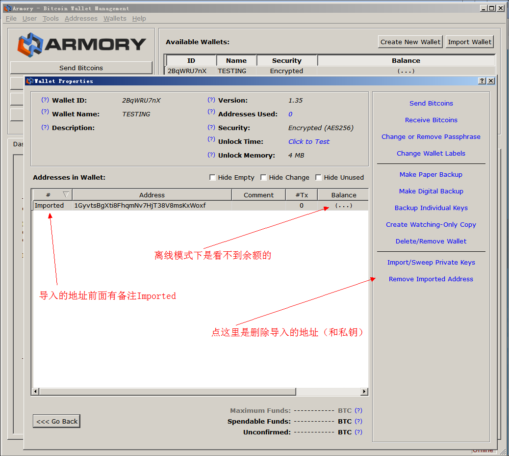Open the Wallets menu
The width and height of the screenshot is (509, 456).
point(115,19)
